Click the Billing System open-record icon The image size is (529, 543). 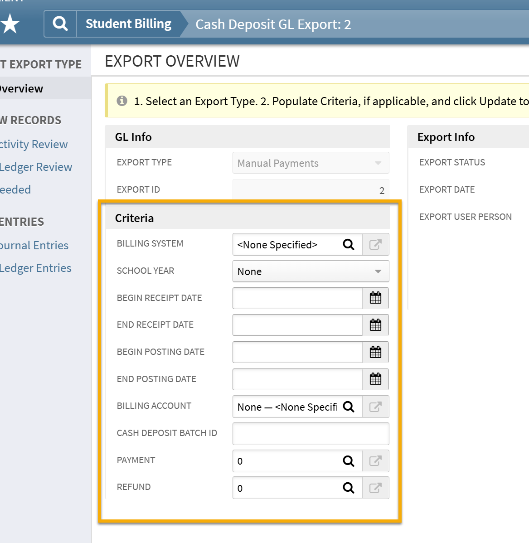(376, 244)
